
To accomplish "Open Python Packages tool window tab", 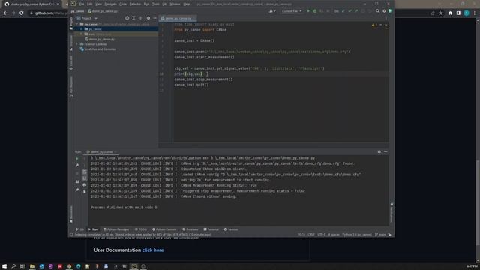I will [116, 229].
